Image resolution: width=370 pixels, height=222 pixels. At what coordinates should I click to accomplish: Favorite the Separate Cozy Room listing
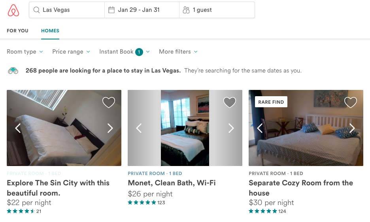pos(351,103)
